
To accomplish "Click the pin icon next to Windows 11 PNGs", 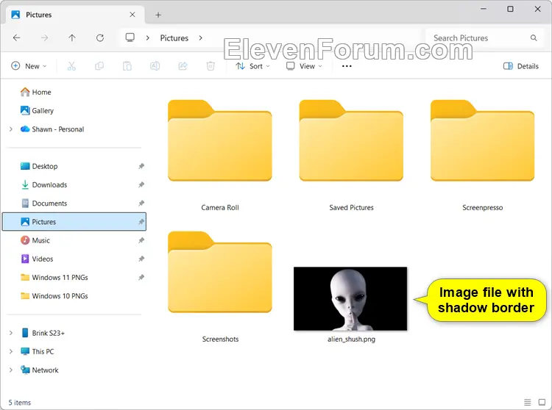I will (x=141, y=278).
